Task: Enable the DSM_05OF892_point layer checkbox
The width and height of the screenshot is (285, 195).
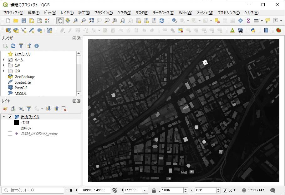Action: [10, 134]
